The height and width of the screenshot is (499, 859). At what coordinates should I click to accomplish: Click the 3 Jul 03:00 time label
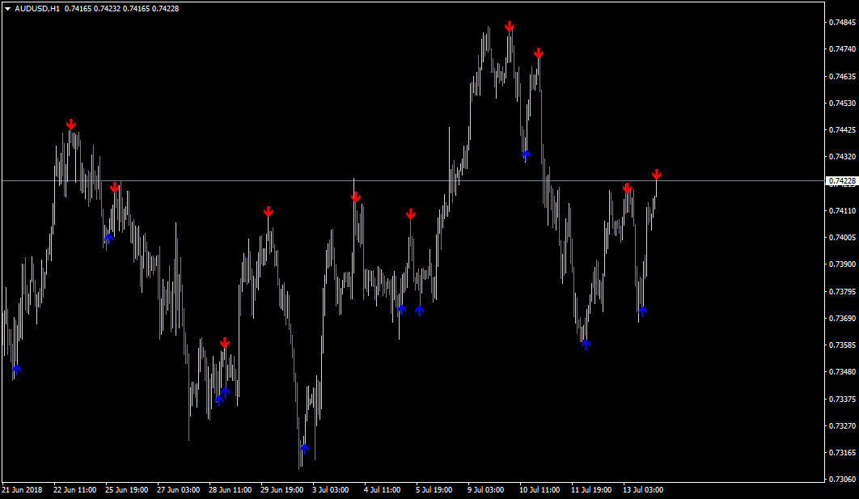coord(331,489)
